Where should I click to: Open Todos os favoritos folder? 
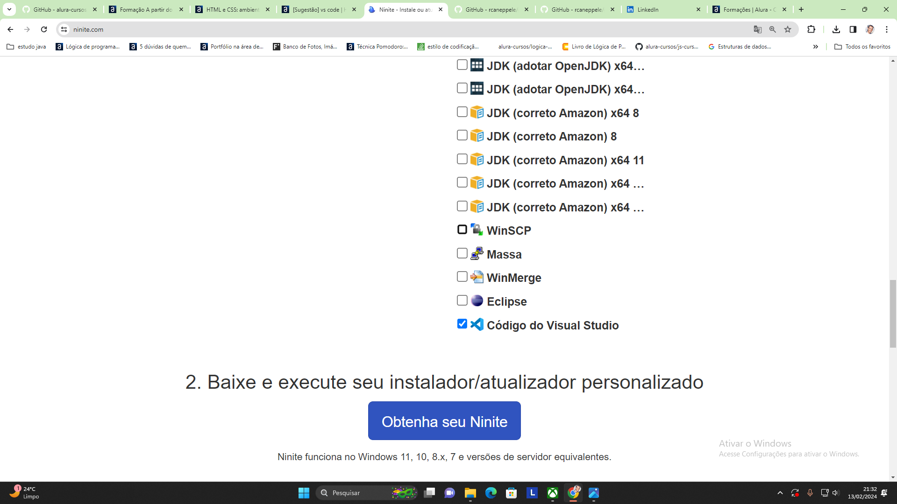[862, 47]
